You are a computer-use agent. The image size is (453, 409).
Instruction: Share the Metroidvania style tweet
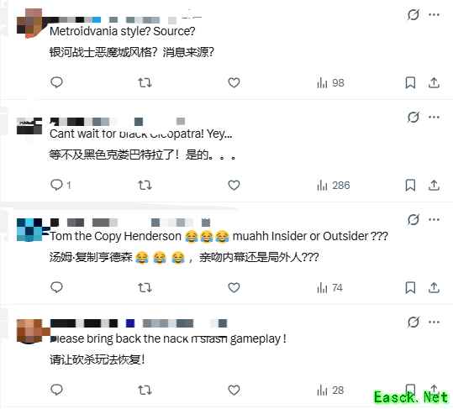434,82
